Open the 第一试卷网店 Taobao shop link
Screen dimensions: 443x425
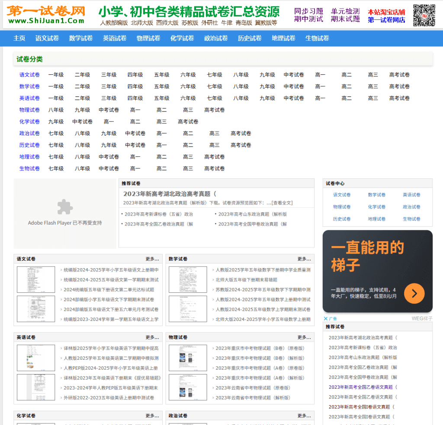tap(386, 20)
